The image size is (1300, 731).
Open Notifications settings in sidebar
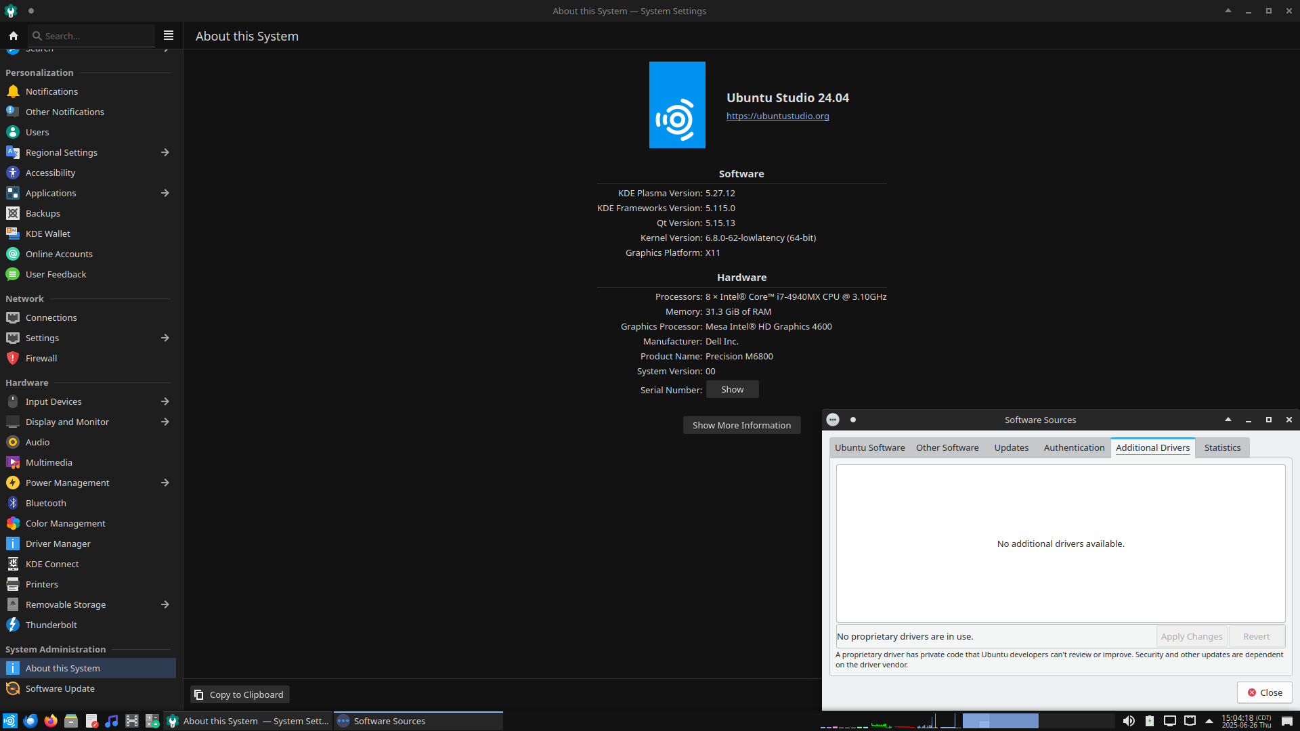pyautogui.click(x=88, y=91)
